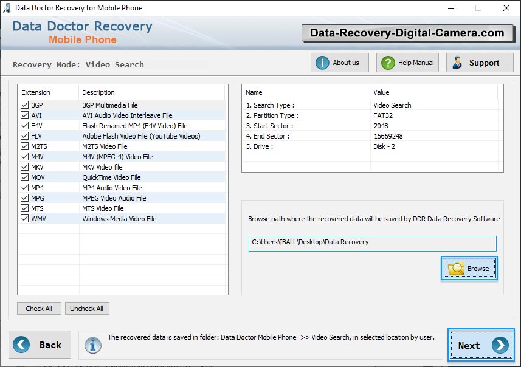Select 'MKV Video file' description
Image resolution: width=521 pixels, height=367 pixels.
(102, 166)
